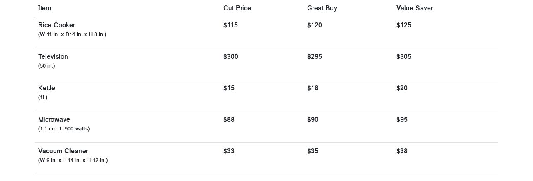Click the Rice Cooker dimensions text
The image size is (533, 181).
tap(72, 34)
